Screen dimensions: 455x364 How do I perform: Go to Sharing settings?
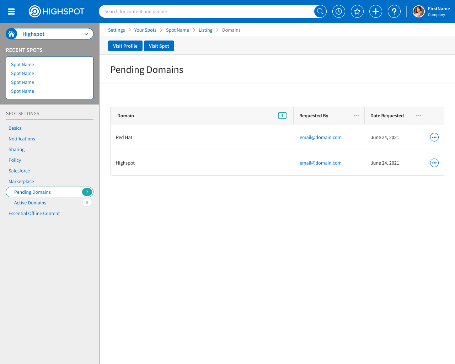[x=17, y=149]
